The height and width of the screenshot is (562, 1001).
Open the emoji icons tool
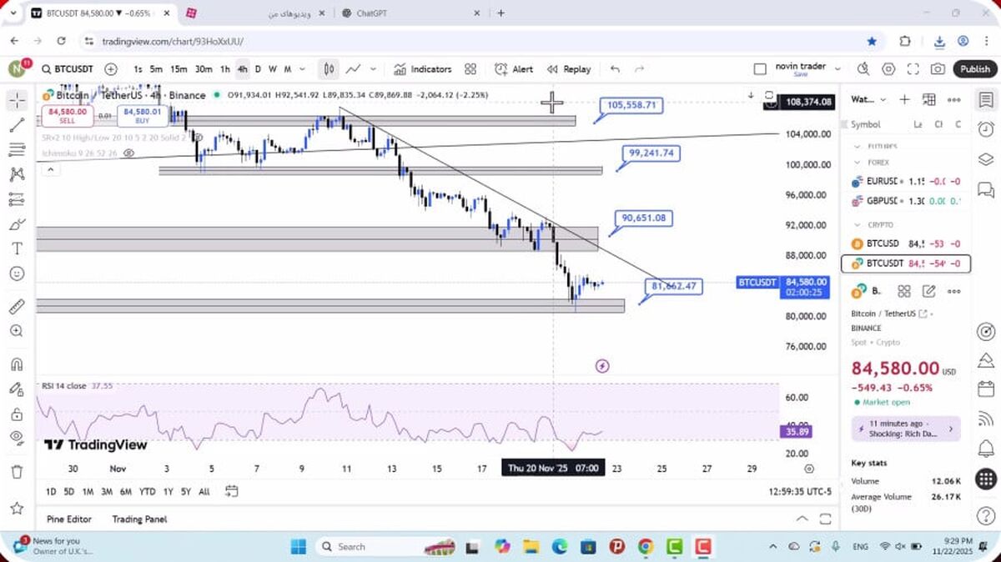coord(17,273)
